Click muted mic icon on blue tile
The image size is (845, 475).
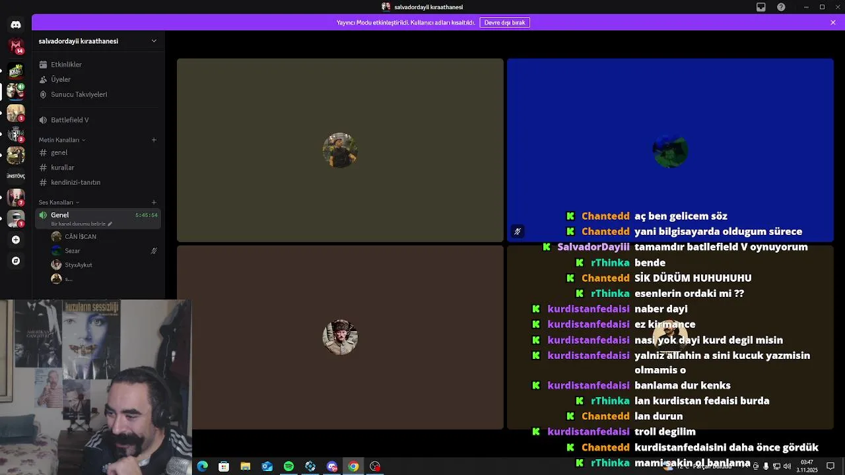(518, 232)
